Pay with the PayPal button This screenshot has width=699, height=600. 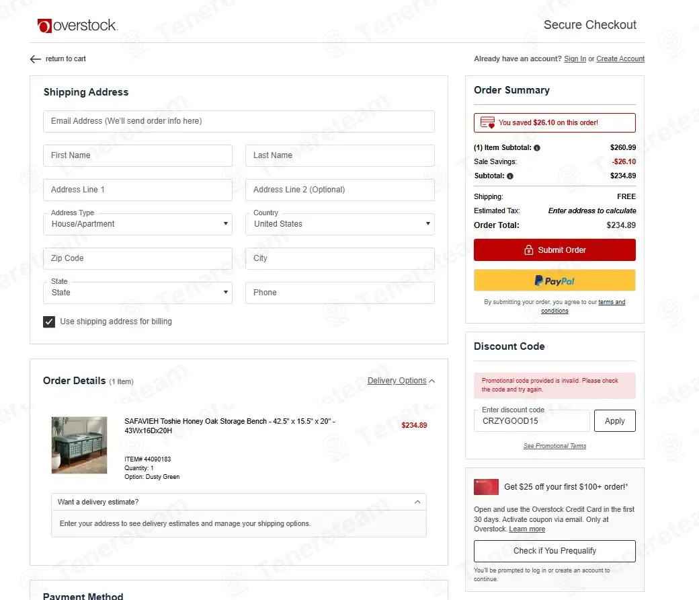(554, 280)
